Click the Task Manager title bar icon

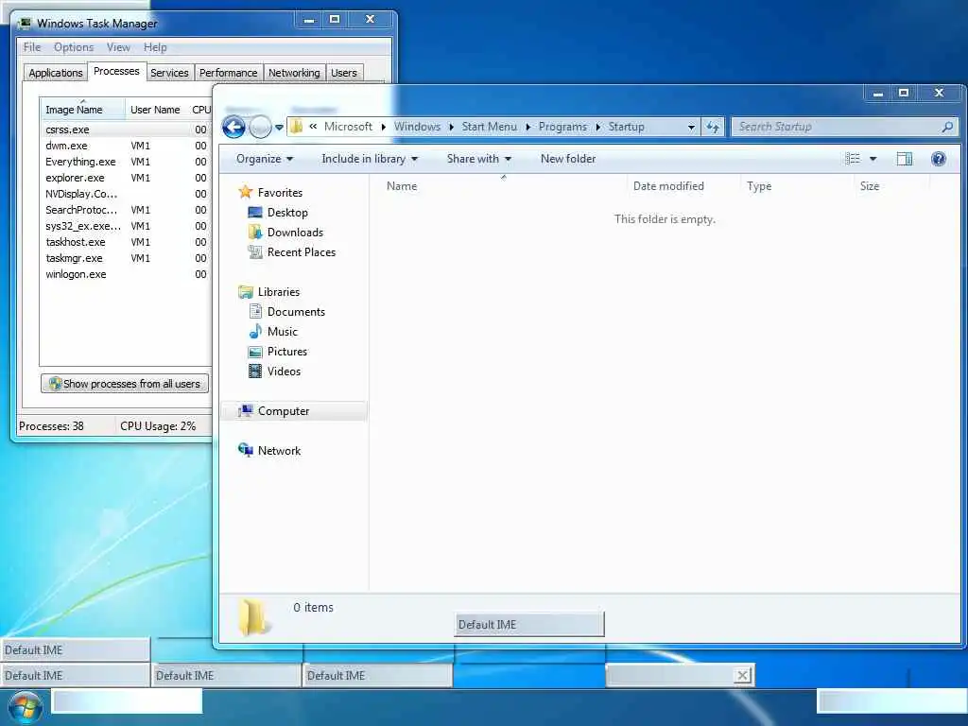point(25,24)
